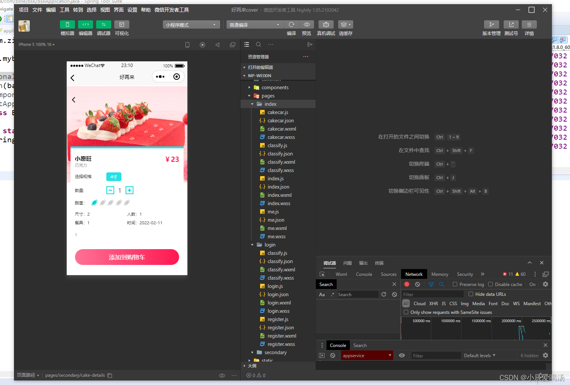Switch to the Memory devtools tab
The width and height of the screenshot is (570, 385).
pyautogui.click(x=440, y=274)
